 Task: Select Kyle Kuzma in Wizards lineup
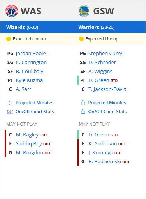point(29,80)
